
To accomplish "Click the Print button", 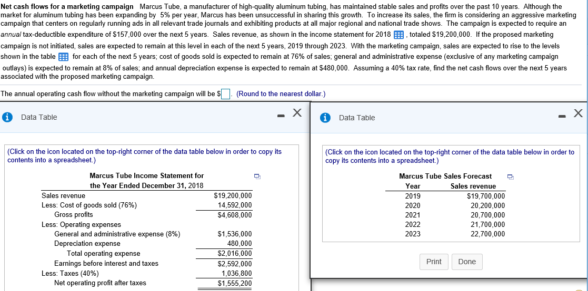I will tap(434, 262).
